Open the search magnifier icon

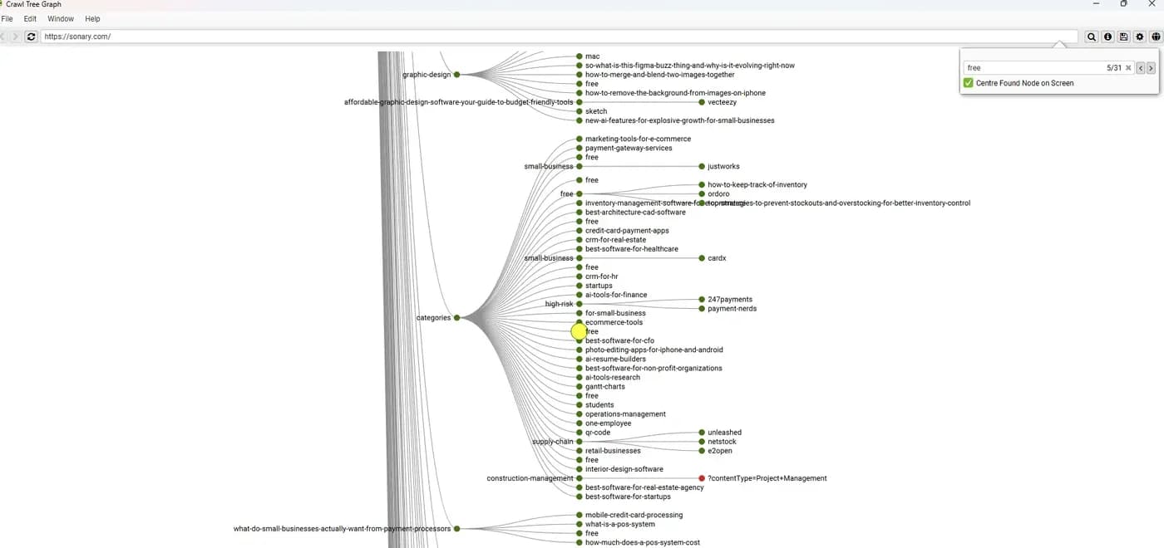click(1092, 37)
